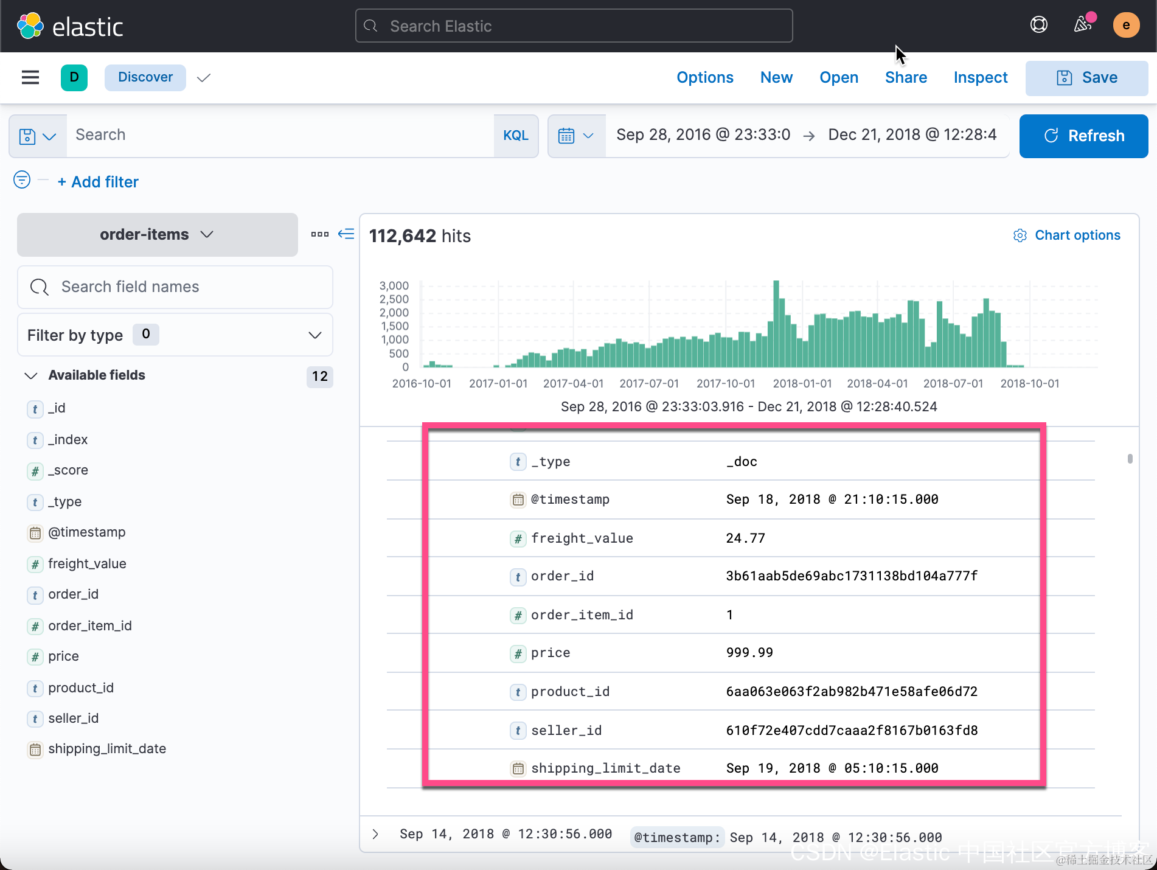Click the seller_id value 610f72e407cdd7caaa2f8167b0163fd8
This screenshot has height=870, width=1157.
(x=852, y=731)
